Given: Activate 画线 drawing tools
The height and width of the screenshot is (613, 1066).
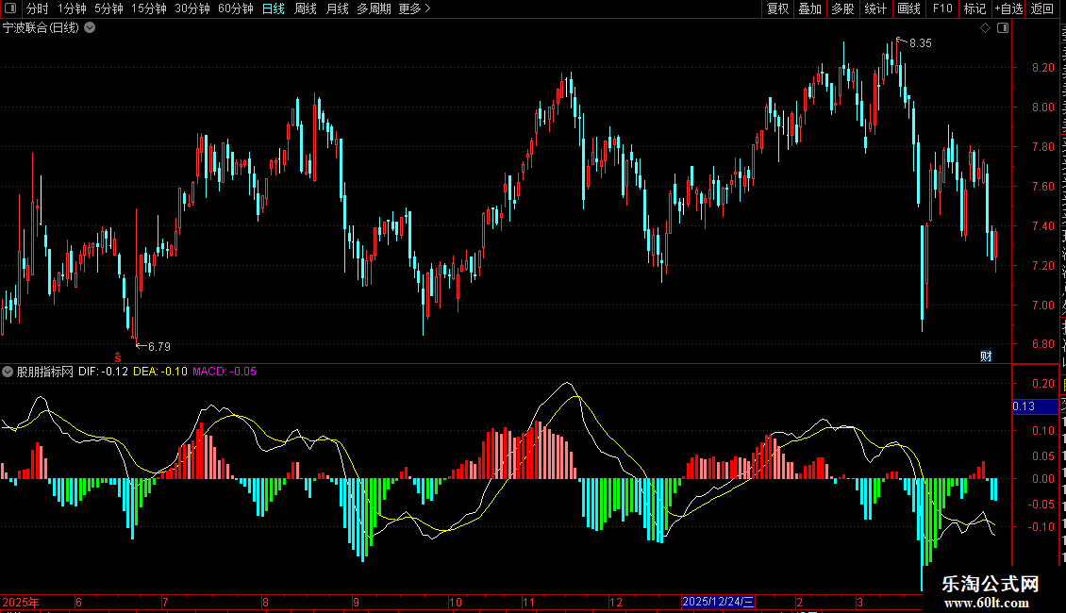Looking at the screenshot, I should pyautogui.click(x=909, y=8).
